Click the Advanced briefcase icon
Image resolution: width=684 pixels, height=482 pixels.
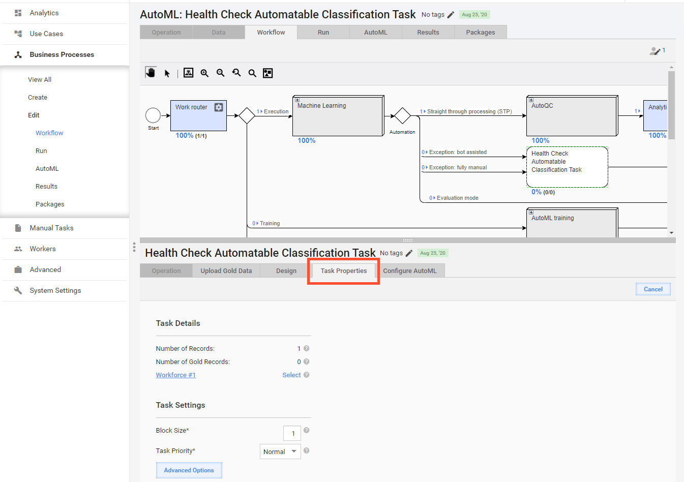18,269
